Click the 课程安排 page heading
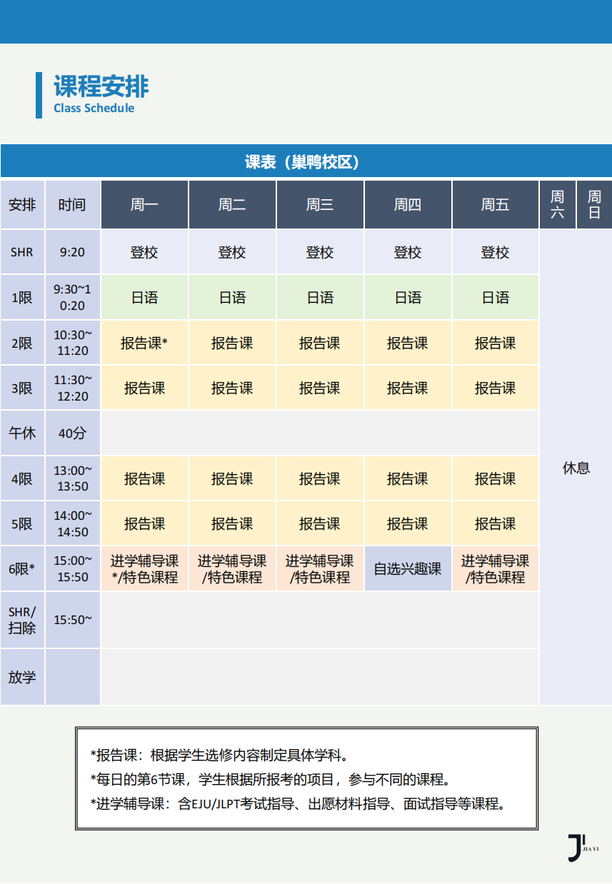This screenshot has height=884, width=612. pos(101,86)
